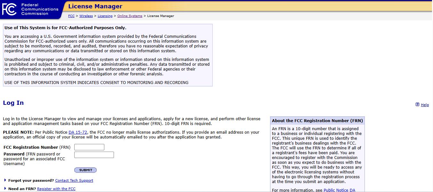The height and width of the screenshot is (192, 433).
Task: Focus the FCC Registration Number input field
Action: [x=89, y=147]
